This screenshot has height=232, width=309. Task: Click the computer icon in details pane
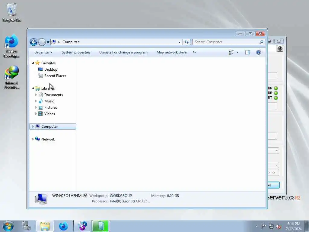41,198
